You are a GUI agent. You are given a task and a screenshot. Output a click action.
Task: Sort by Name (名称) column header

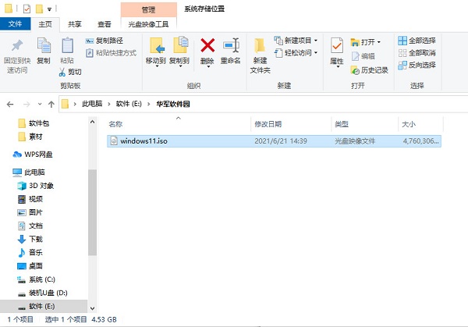[115, 124]
